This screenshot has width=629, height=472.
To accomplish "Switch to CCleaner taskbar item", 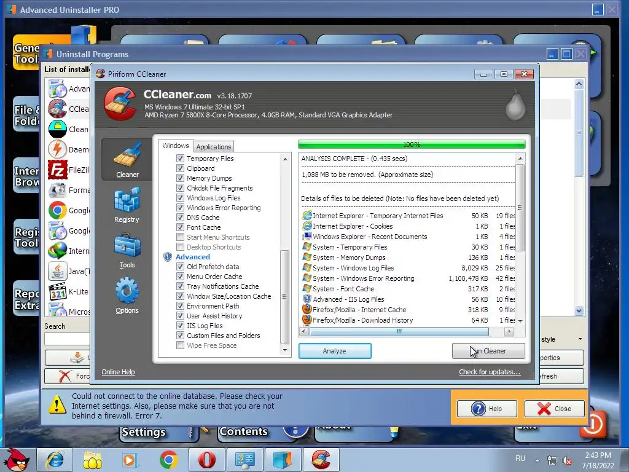I will pyautogui.click(x=321, y=460).
